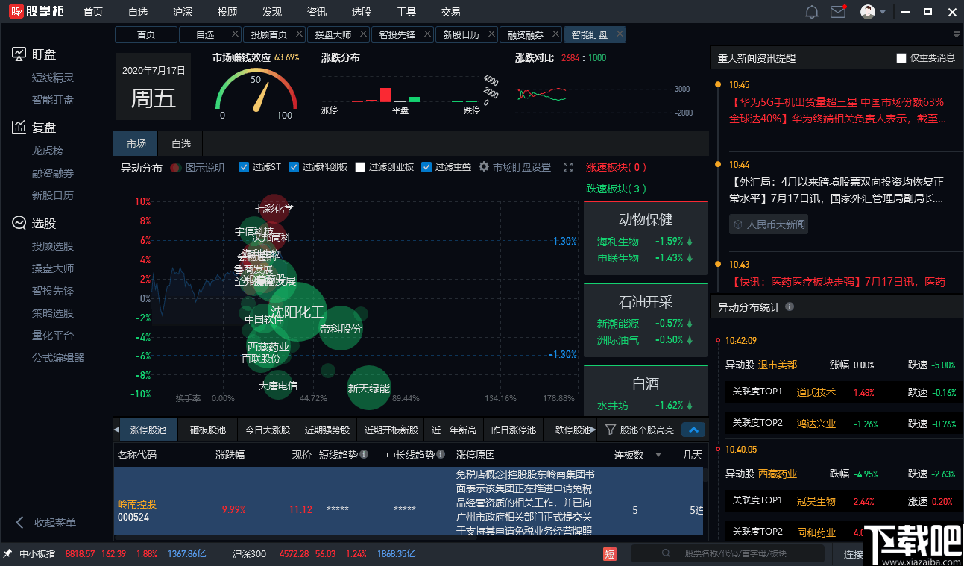This screenshot has height=566, width=964.
Task: Click the 复盘 chart icon in sidebar
Action: pyautogui.click(x=19, y=128)
